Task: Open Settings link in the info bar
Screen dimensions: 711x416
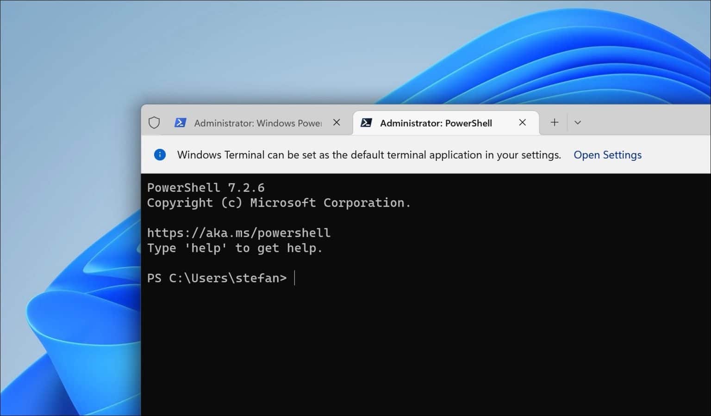Action: (607, 155)
